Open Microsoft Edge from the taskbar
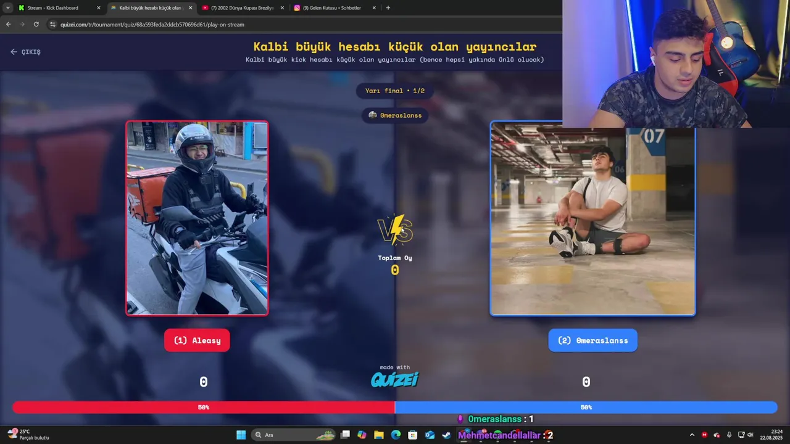The height and width of the screenshot is (444, 790). coord(396,435)
